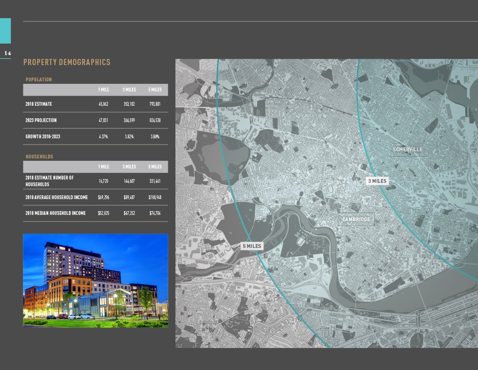Click the growth value 3.82%
Screen dimensions: 478x370
click(129, 136)
